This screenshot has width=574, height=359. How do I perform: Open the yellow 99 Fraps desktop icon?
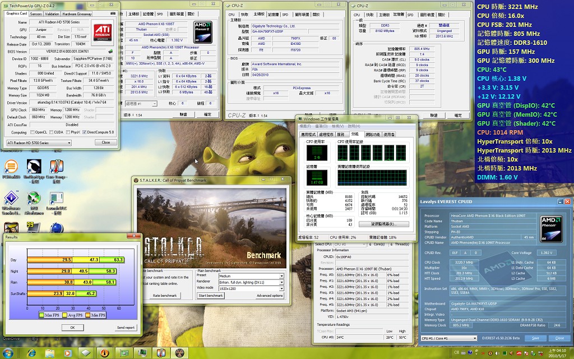33,227
